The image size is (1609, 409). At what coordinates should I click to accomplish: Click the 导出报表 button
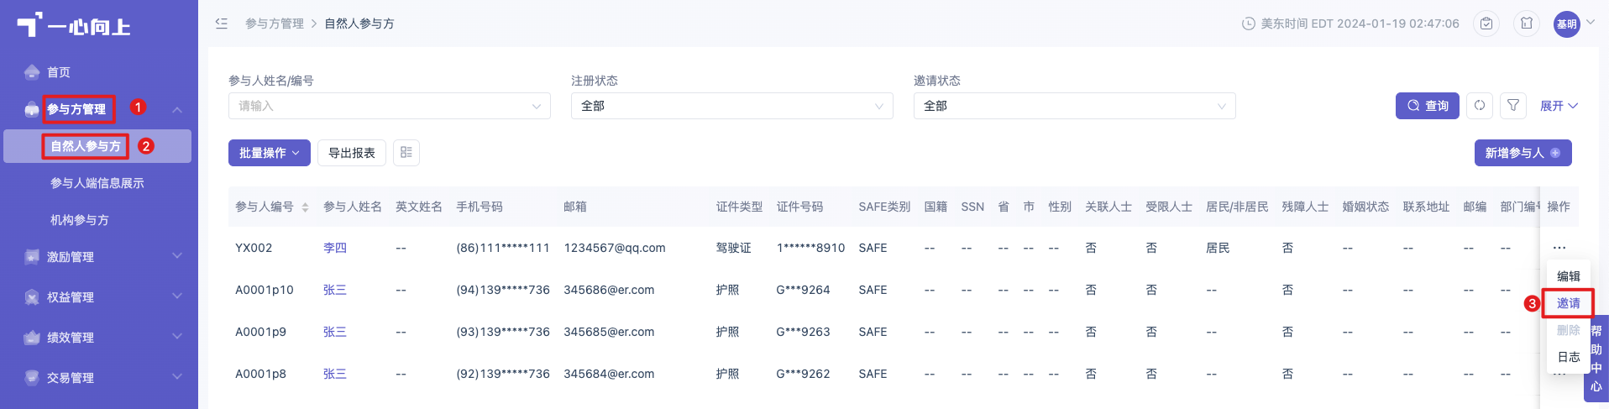coord(352,153)
